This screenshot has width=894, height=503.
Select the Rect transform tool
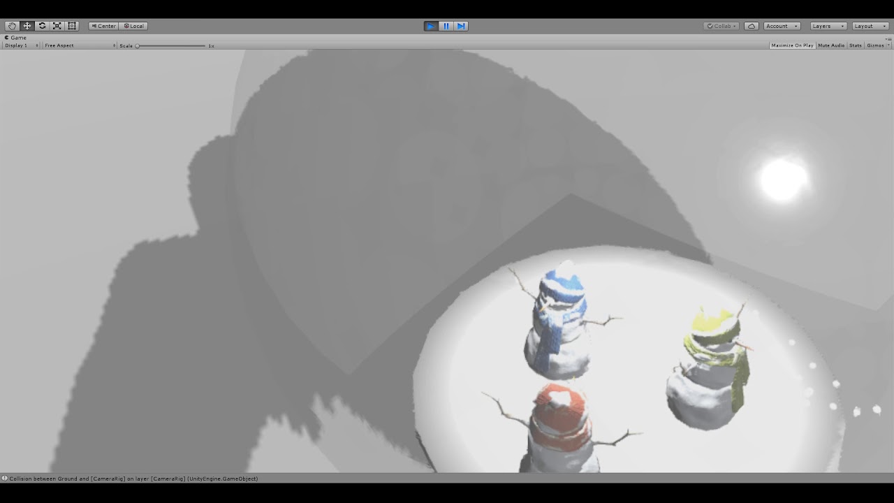[x=72, y=26]
